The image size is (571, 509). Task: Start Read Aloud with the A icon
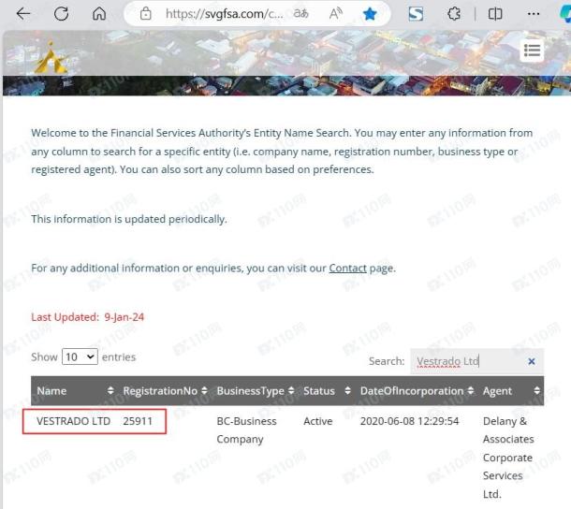335,14
